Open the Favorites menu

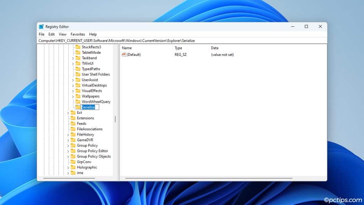pyautogui.click(x=77, y=34)
